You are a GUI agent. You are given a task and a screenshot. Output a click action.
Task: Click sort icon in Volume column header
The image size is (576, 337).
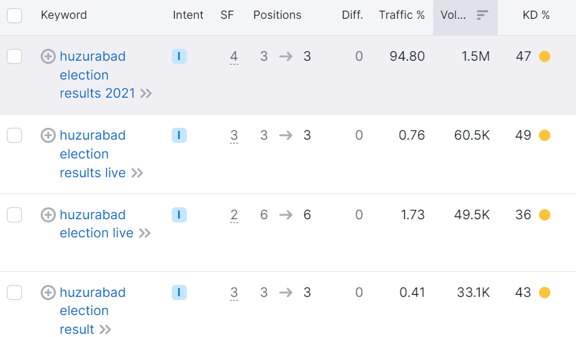pos(482,15)
